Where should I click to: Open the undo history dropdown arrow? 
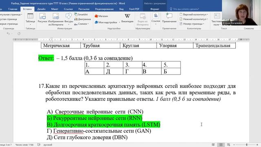[x=12, y=33]
